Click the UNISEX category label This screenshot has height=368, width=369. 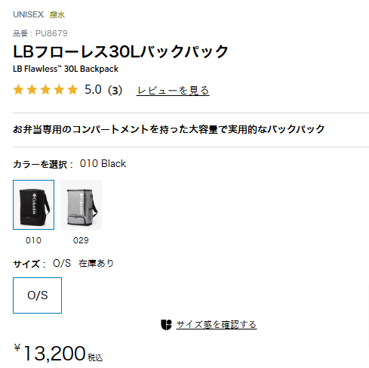(29, 14)
